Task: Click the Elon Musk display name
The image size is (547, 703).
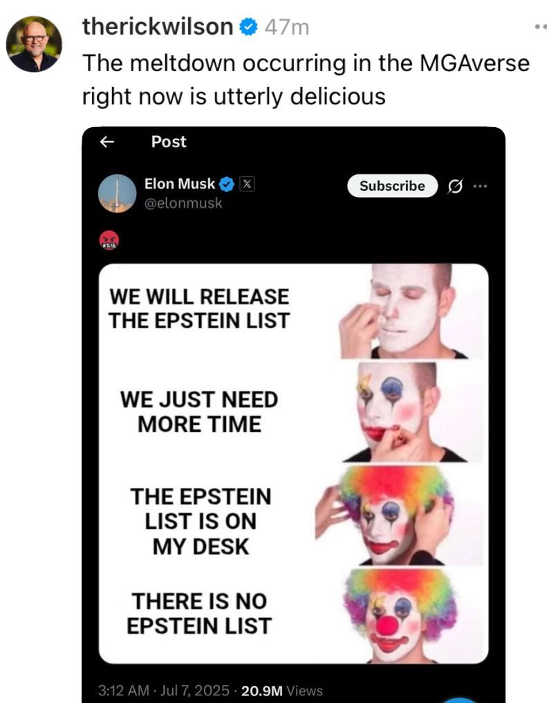Action: pos(179,185)
